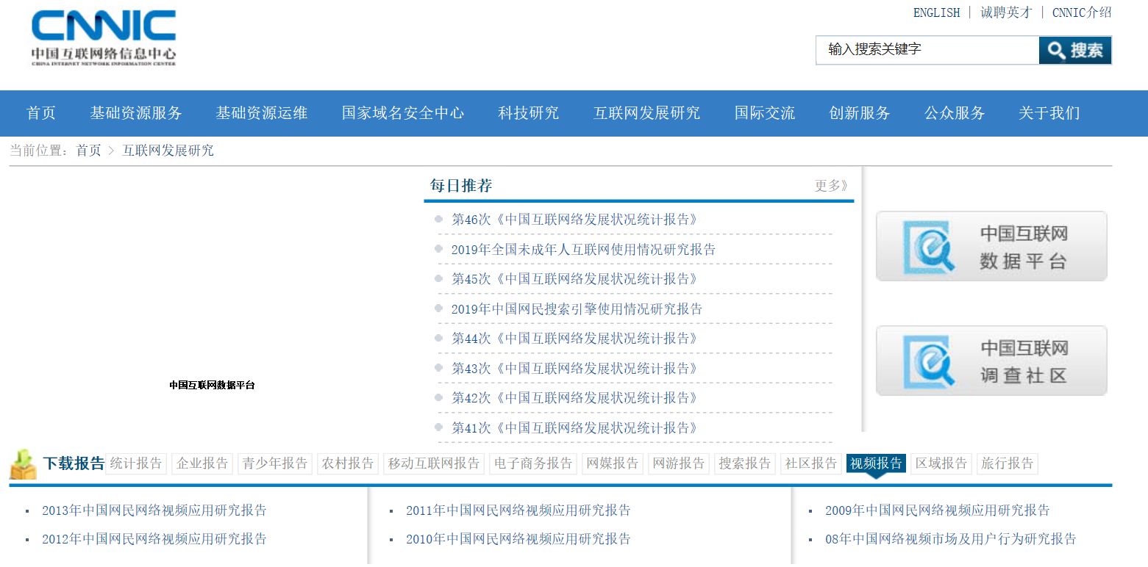Open 2011年中国网民网络视频应用研究报告
Image resolution: width=1148 pixels, height=567 pixels.
pos(518,510)
